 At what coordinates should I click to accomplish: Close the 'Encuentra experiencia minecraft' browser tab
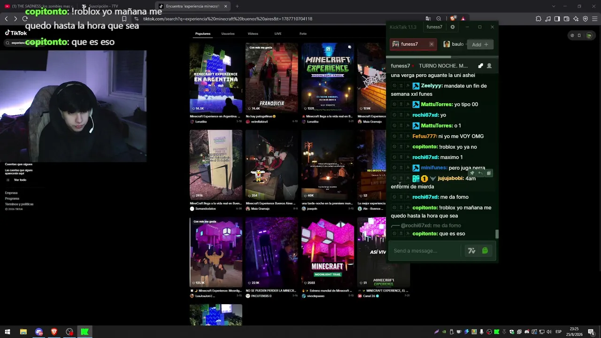click(225, 7)
